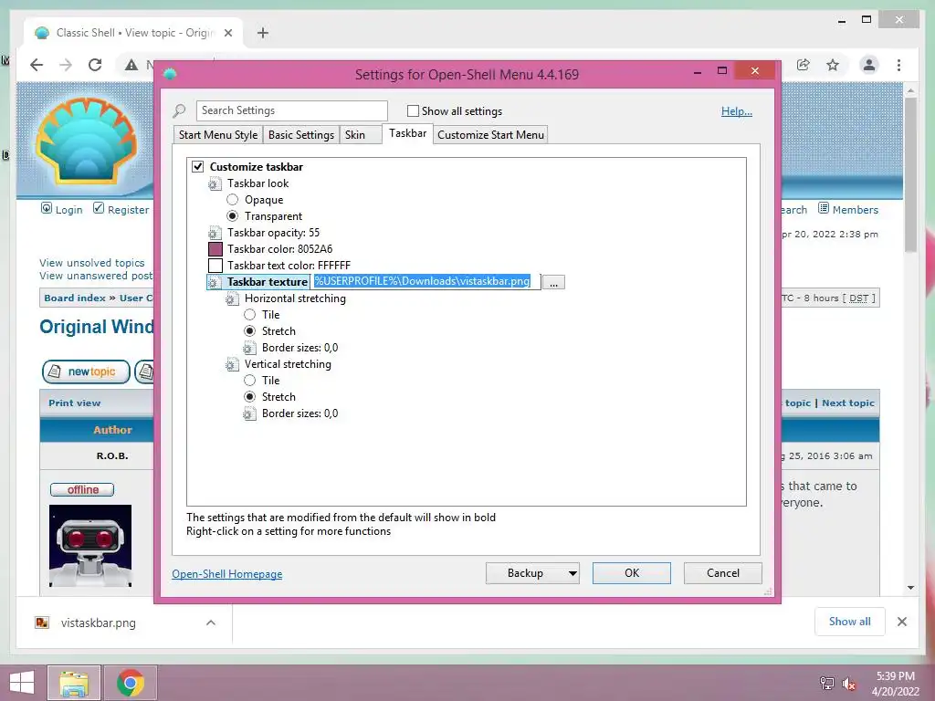The image size is (935, 701).
Task: Click the network tray icon
Action: (827, 684)
